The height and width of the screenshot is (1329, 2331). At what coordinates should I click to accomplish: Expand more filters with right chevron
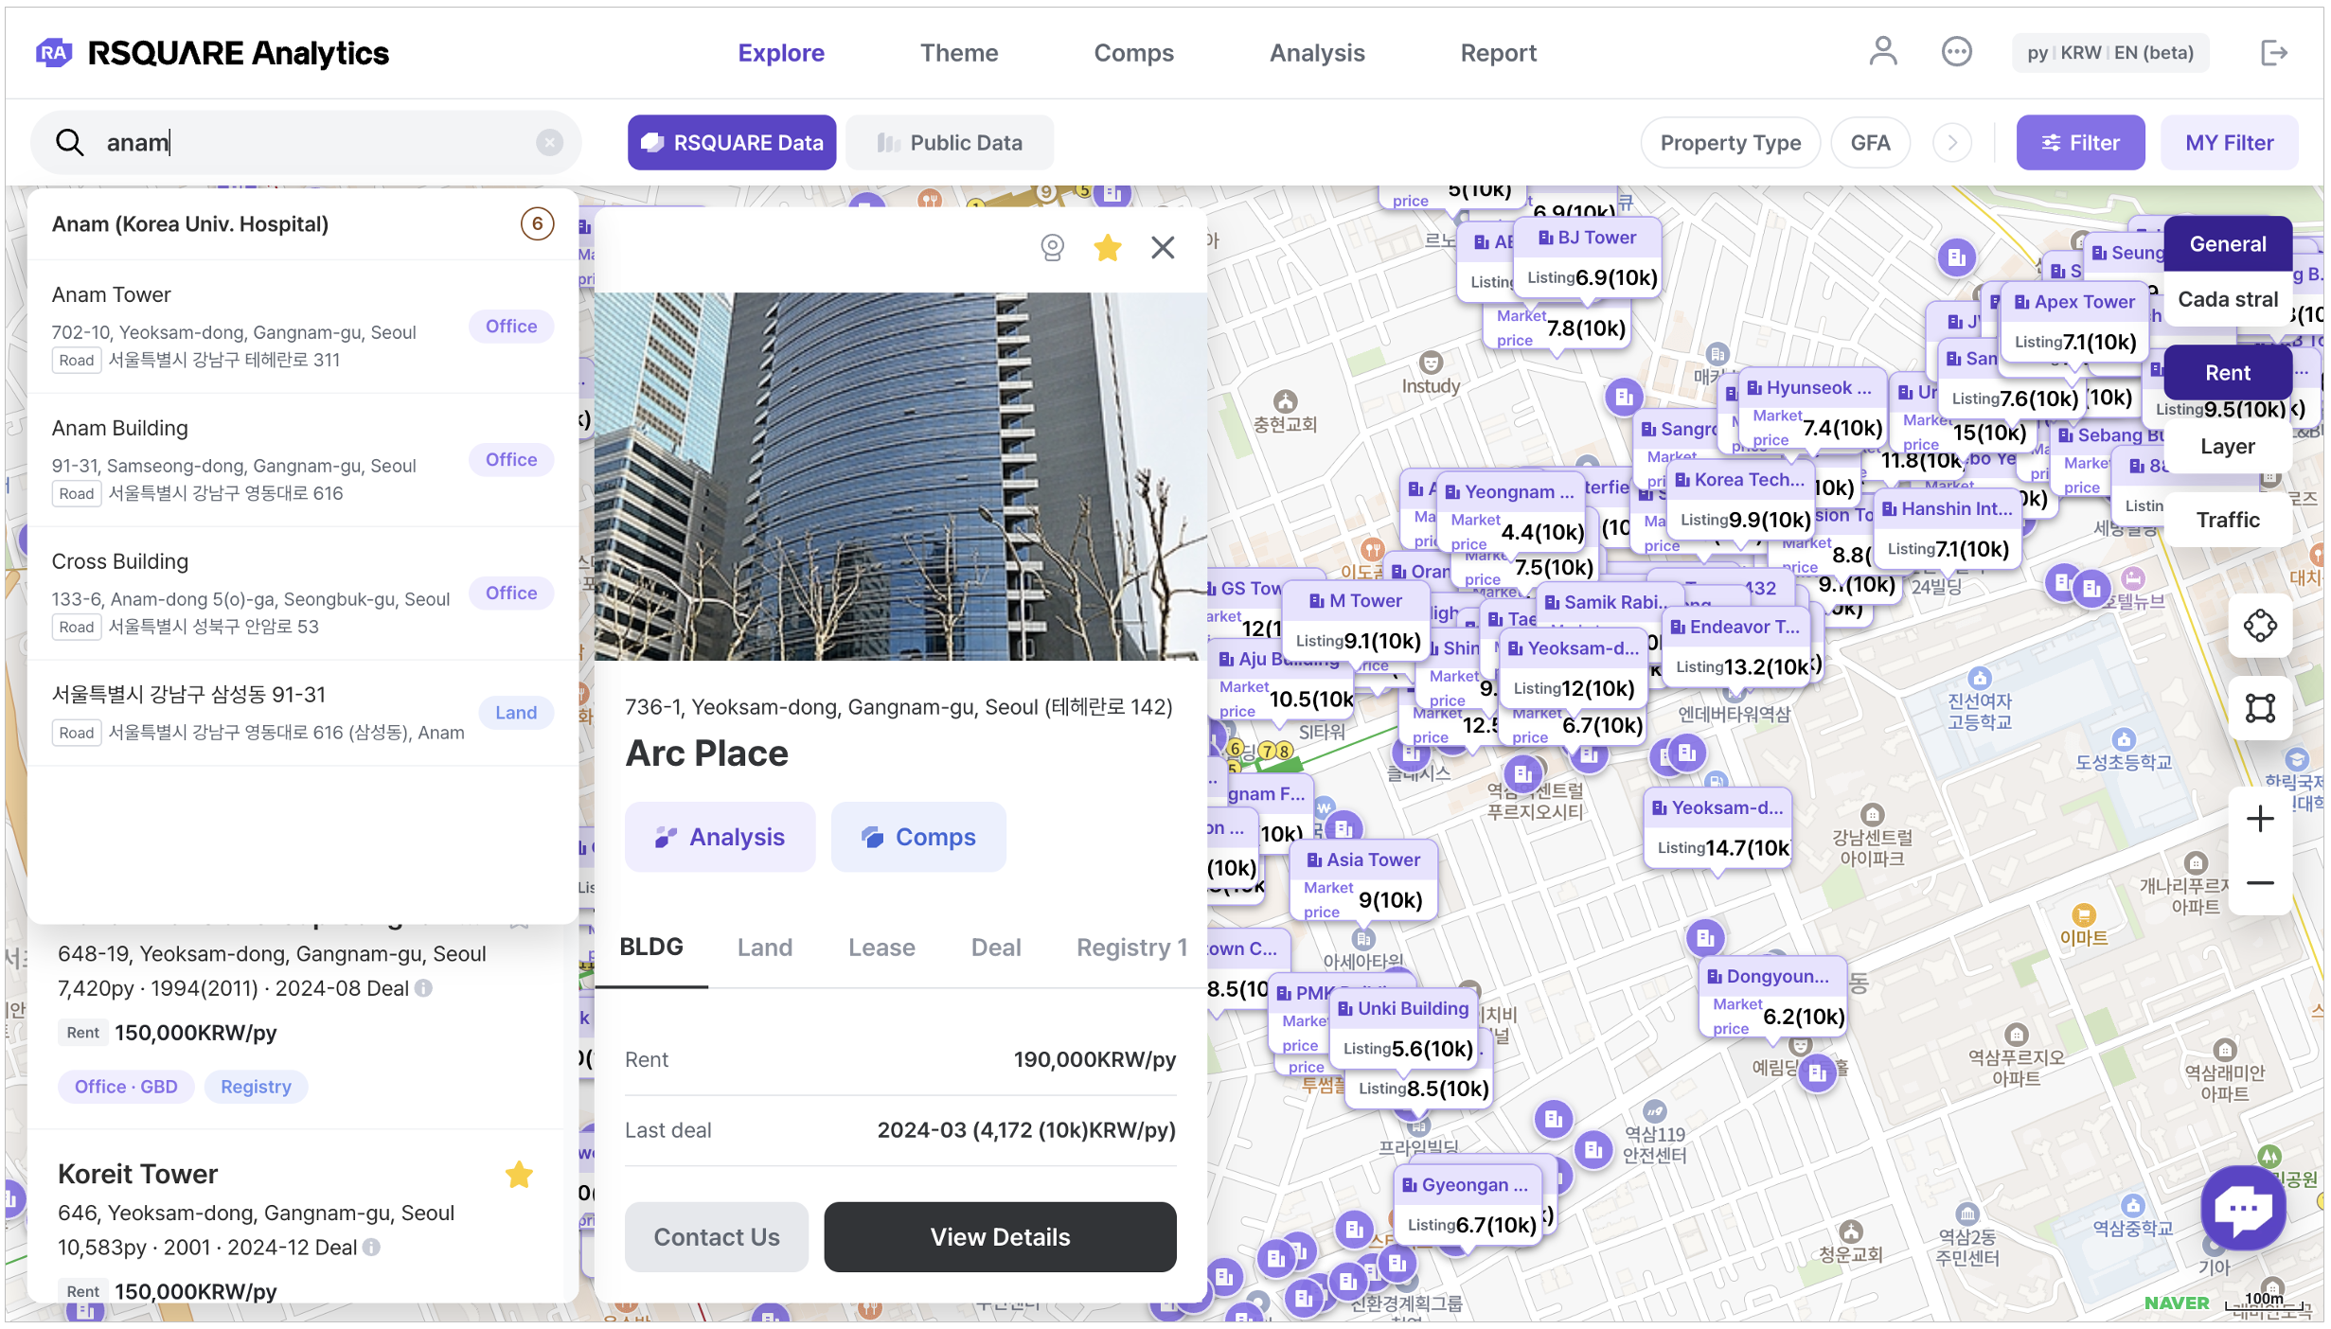click(1951, 143)
